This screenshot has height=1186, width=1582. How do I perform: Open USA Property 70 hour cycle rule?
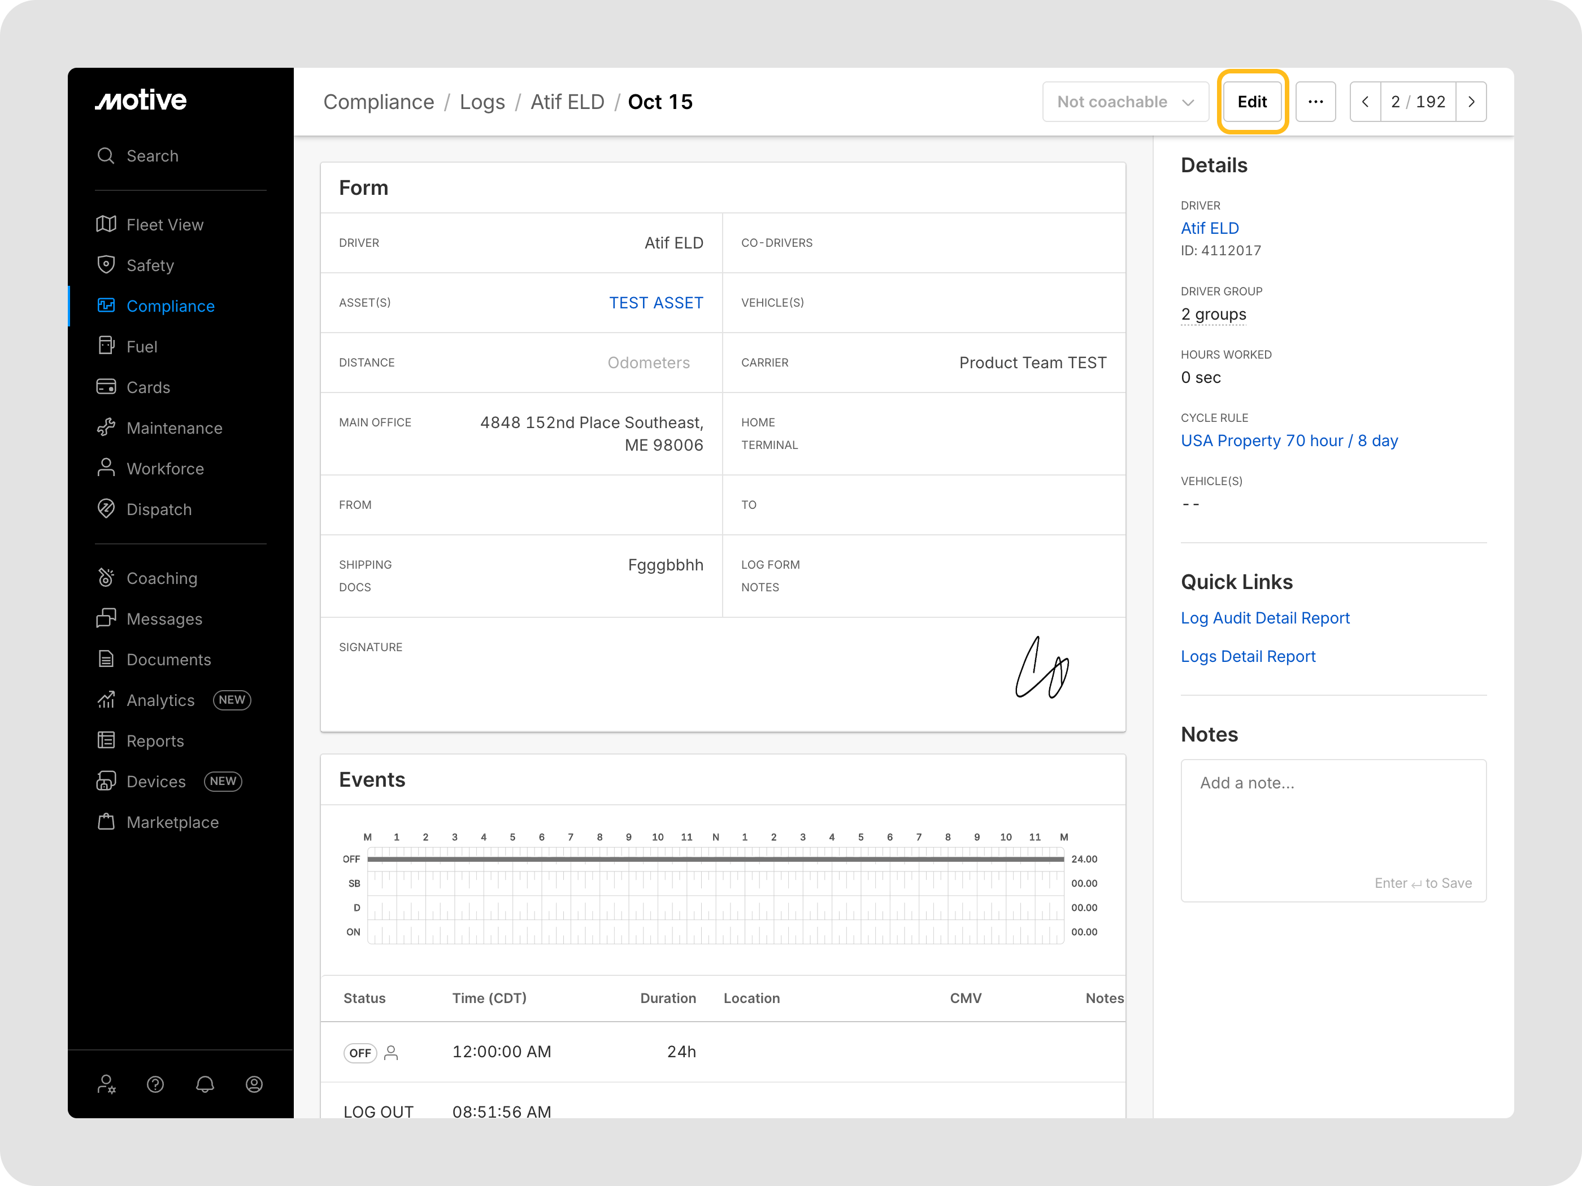coord(1289,441)
